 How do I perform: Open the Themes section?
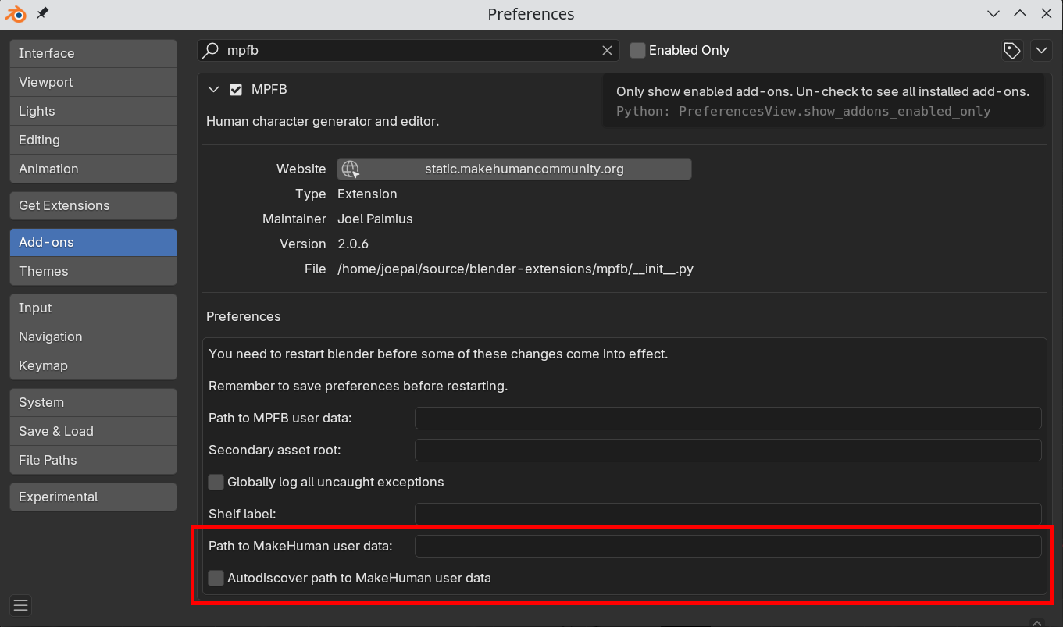93,271
